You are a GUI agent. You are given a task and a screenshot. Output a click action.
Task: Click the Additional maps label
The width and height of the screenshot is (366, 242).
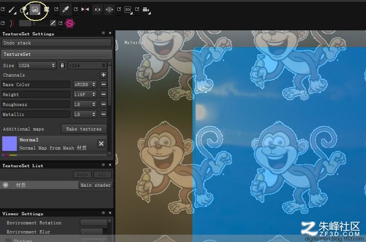23,129
